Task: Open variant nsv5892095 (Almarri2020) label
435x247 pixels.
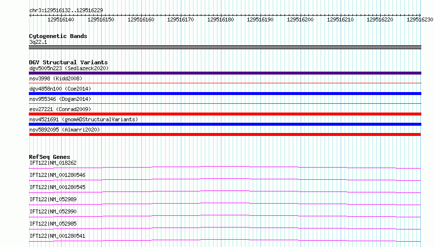Action: [x=65, y=130]
